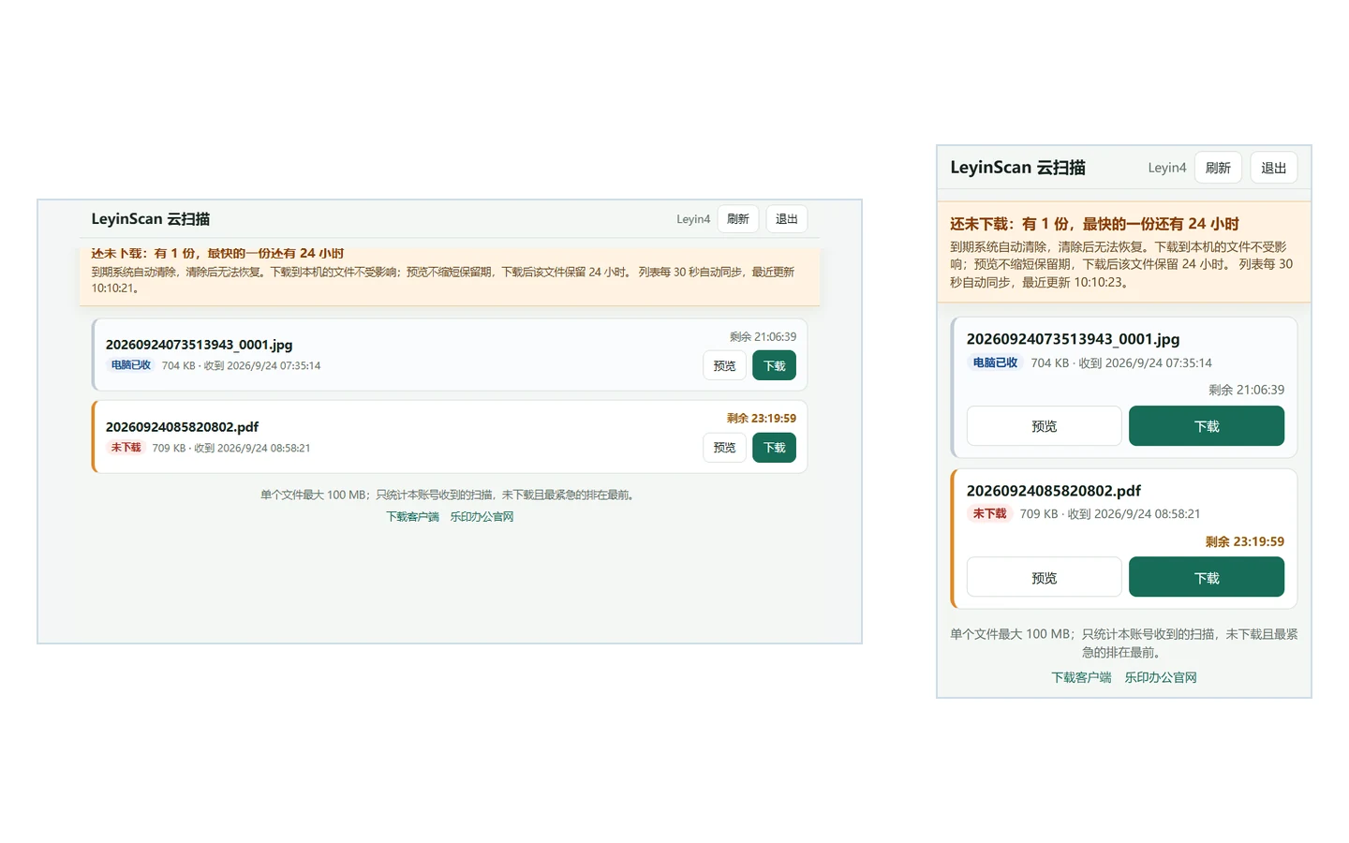Viewport: 1349px width, 843px height.
Task: Preview the _0001.jpg scan in the narrow view
Action: point(1044,426)
